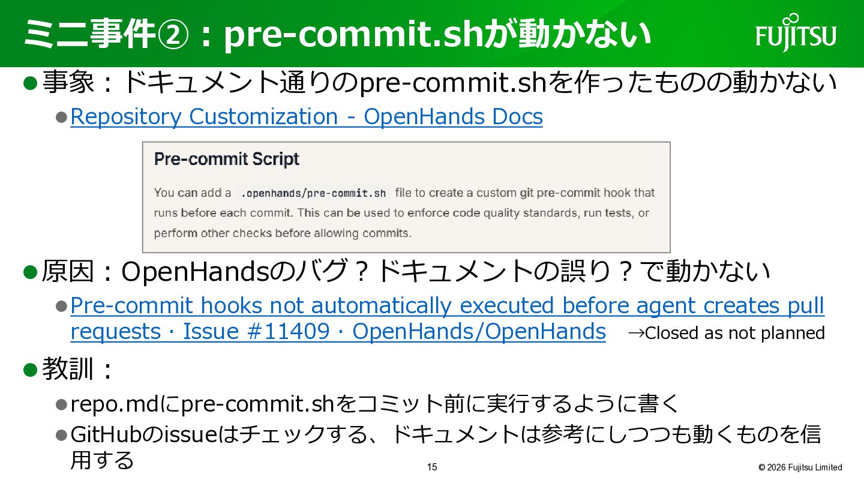The width and height of the screenshot is (864, 486).
Task: Click the green bullet beside 原因
Action: point(31,272)
